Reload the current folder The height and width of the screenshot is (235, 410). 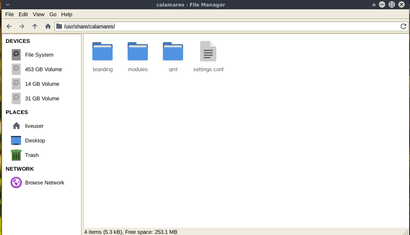coord(404,26)
